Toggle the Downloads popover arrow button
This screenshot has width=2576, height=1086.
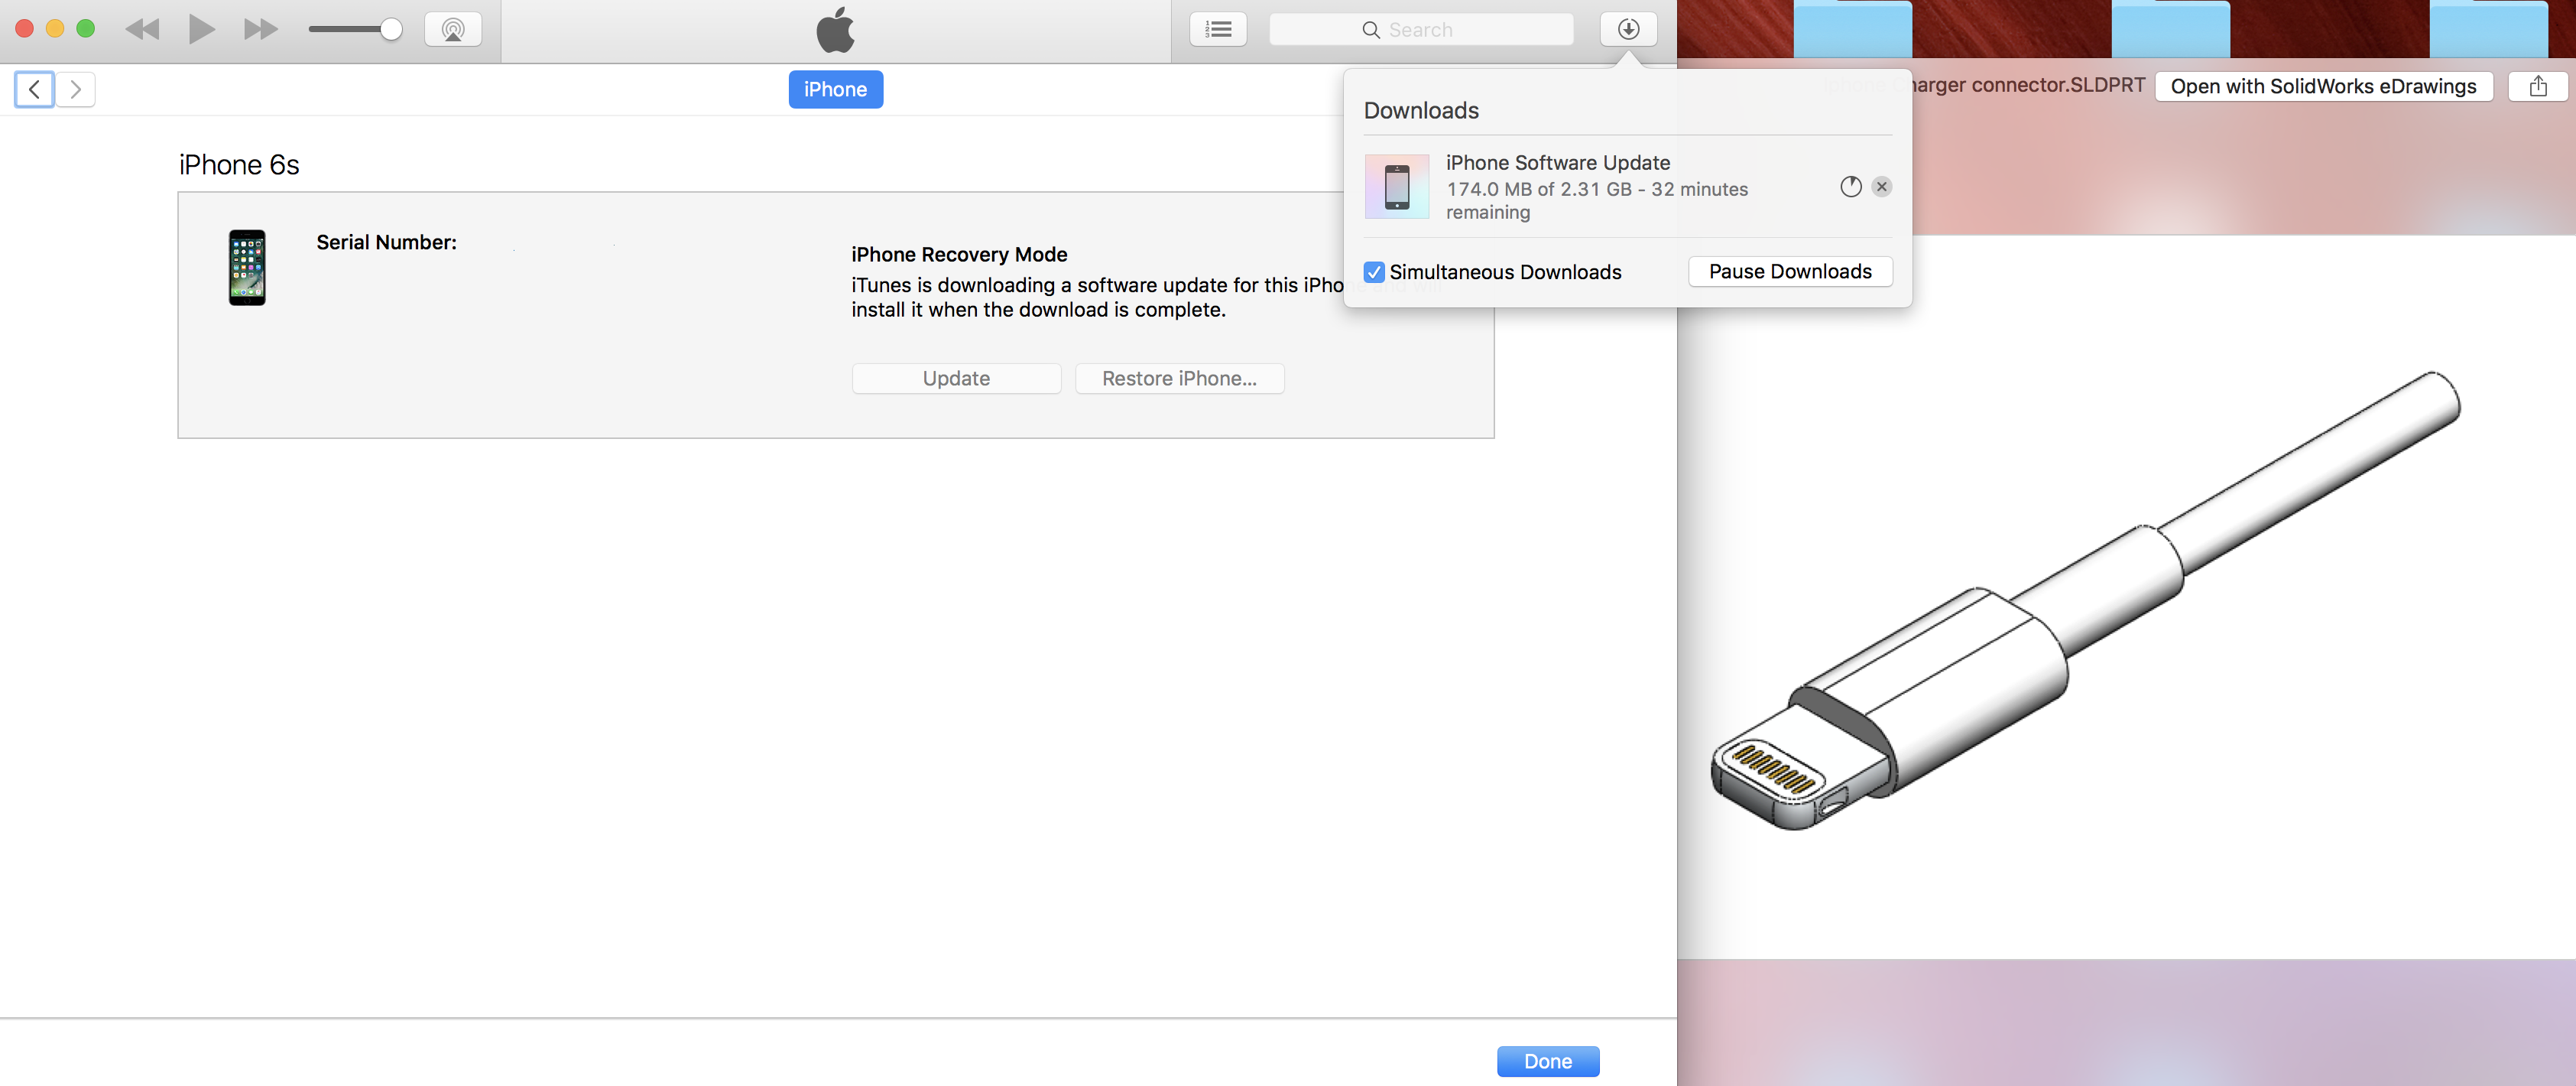coord(1628,29)
